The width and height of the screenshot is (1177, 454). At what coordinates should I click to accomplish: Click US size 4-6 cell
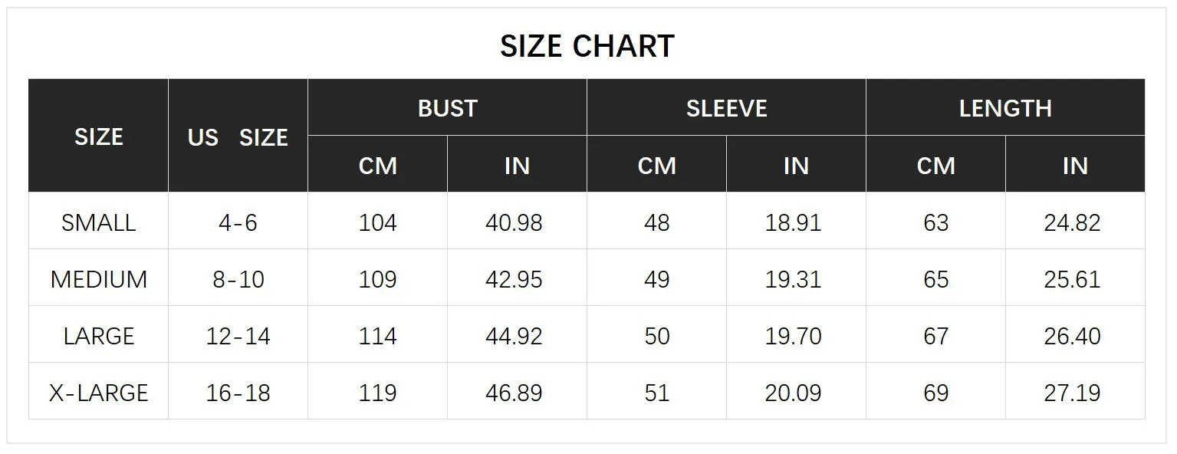tap(238, 222)
